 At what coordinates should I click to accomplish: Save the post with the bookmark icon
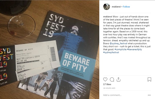149,79
